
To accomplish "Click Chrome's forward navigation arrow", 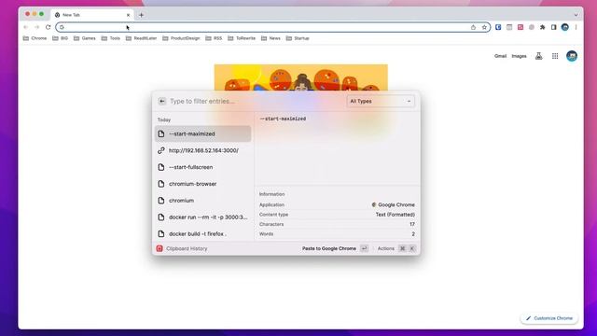I will (36, 27).
